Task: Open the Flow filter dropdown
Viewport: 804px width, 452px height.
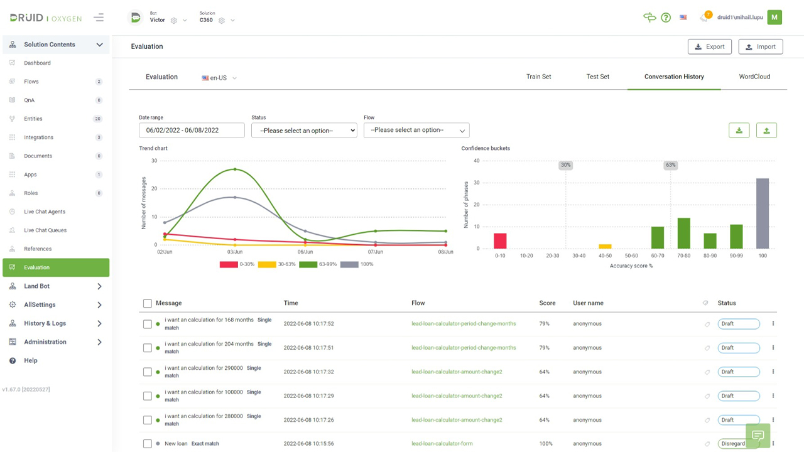Action: tap(416, 130)
